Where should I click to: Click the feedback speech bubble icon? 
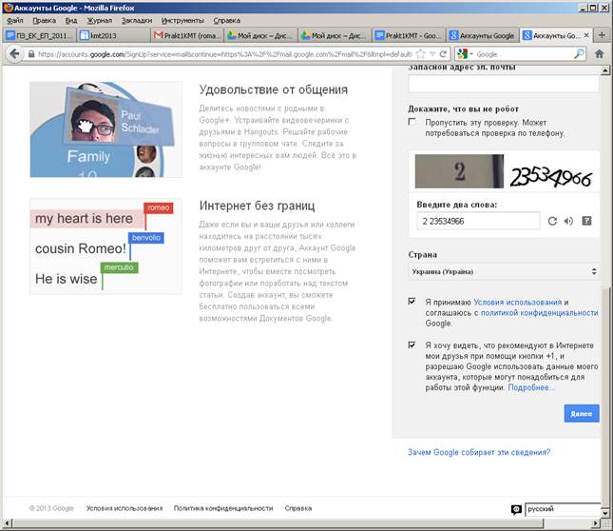tap(516, 509)
